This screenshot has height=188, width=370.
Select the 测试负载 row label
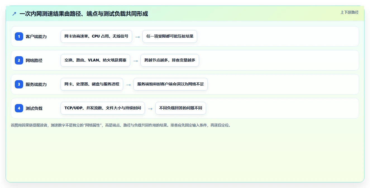tap(34, 108)
